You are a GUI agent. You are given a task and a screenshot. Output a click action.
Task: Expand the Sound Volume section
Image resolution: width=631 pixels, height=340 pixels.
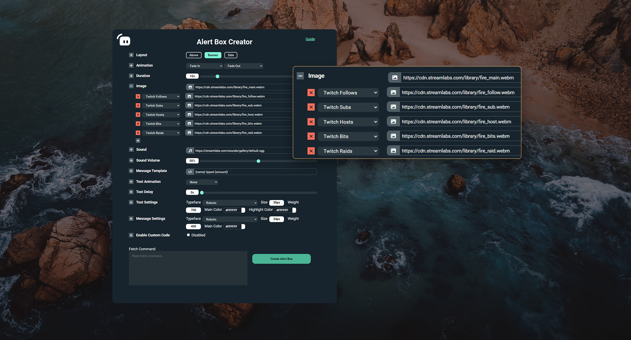click(131, 160)
